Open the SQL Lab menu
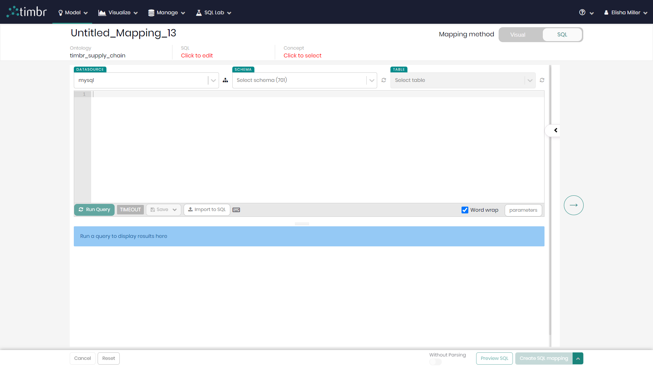Viewport: 653px width, 367px height. pos(213,12)
